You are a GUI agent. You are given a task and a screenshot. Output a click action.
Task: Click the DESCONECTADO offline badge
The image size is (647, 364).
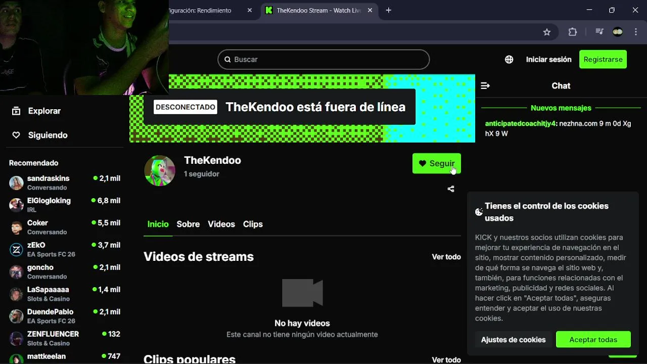(x=186, y=107)
